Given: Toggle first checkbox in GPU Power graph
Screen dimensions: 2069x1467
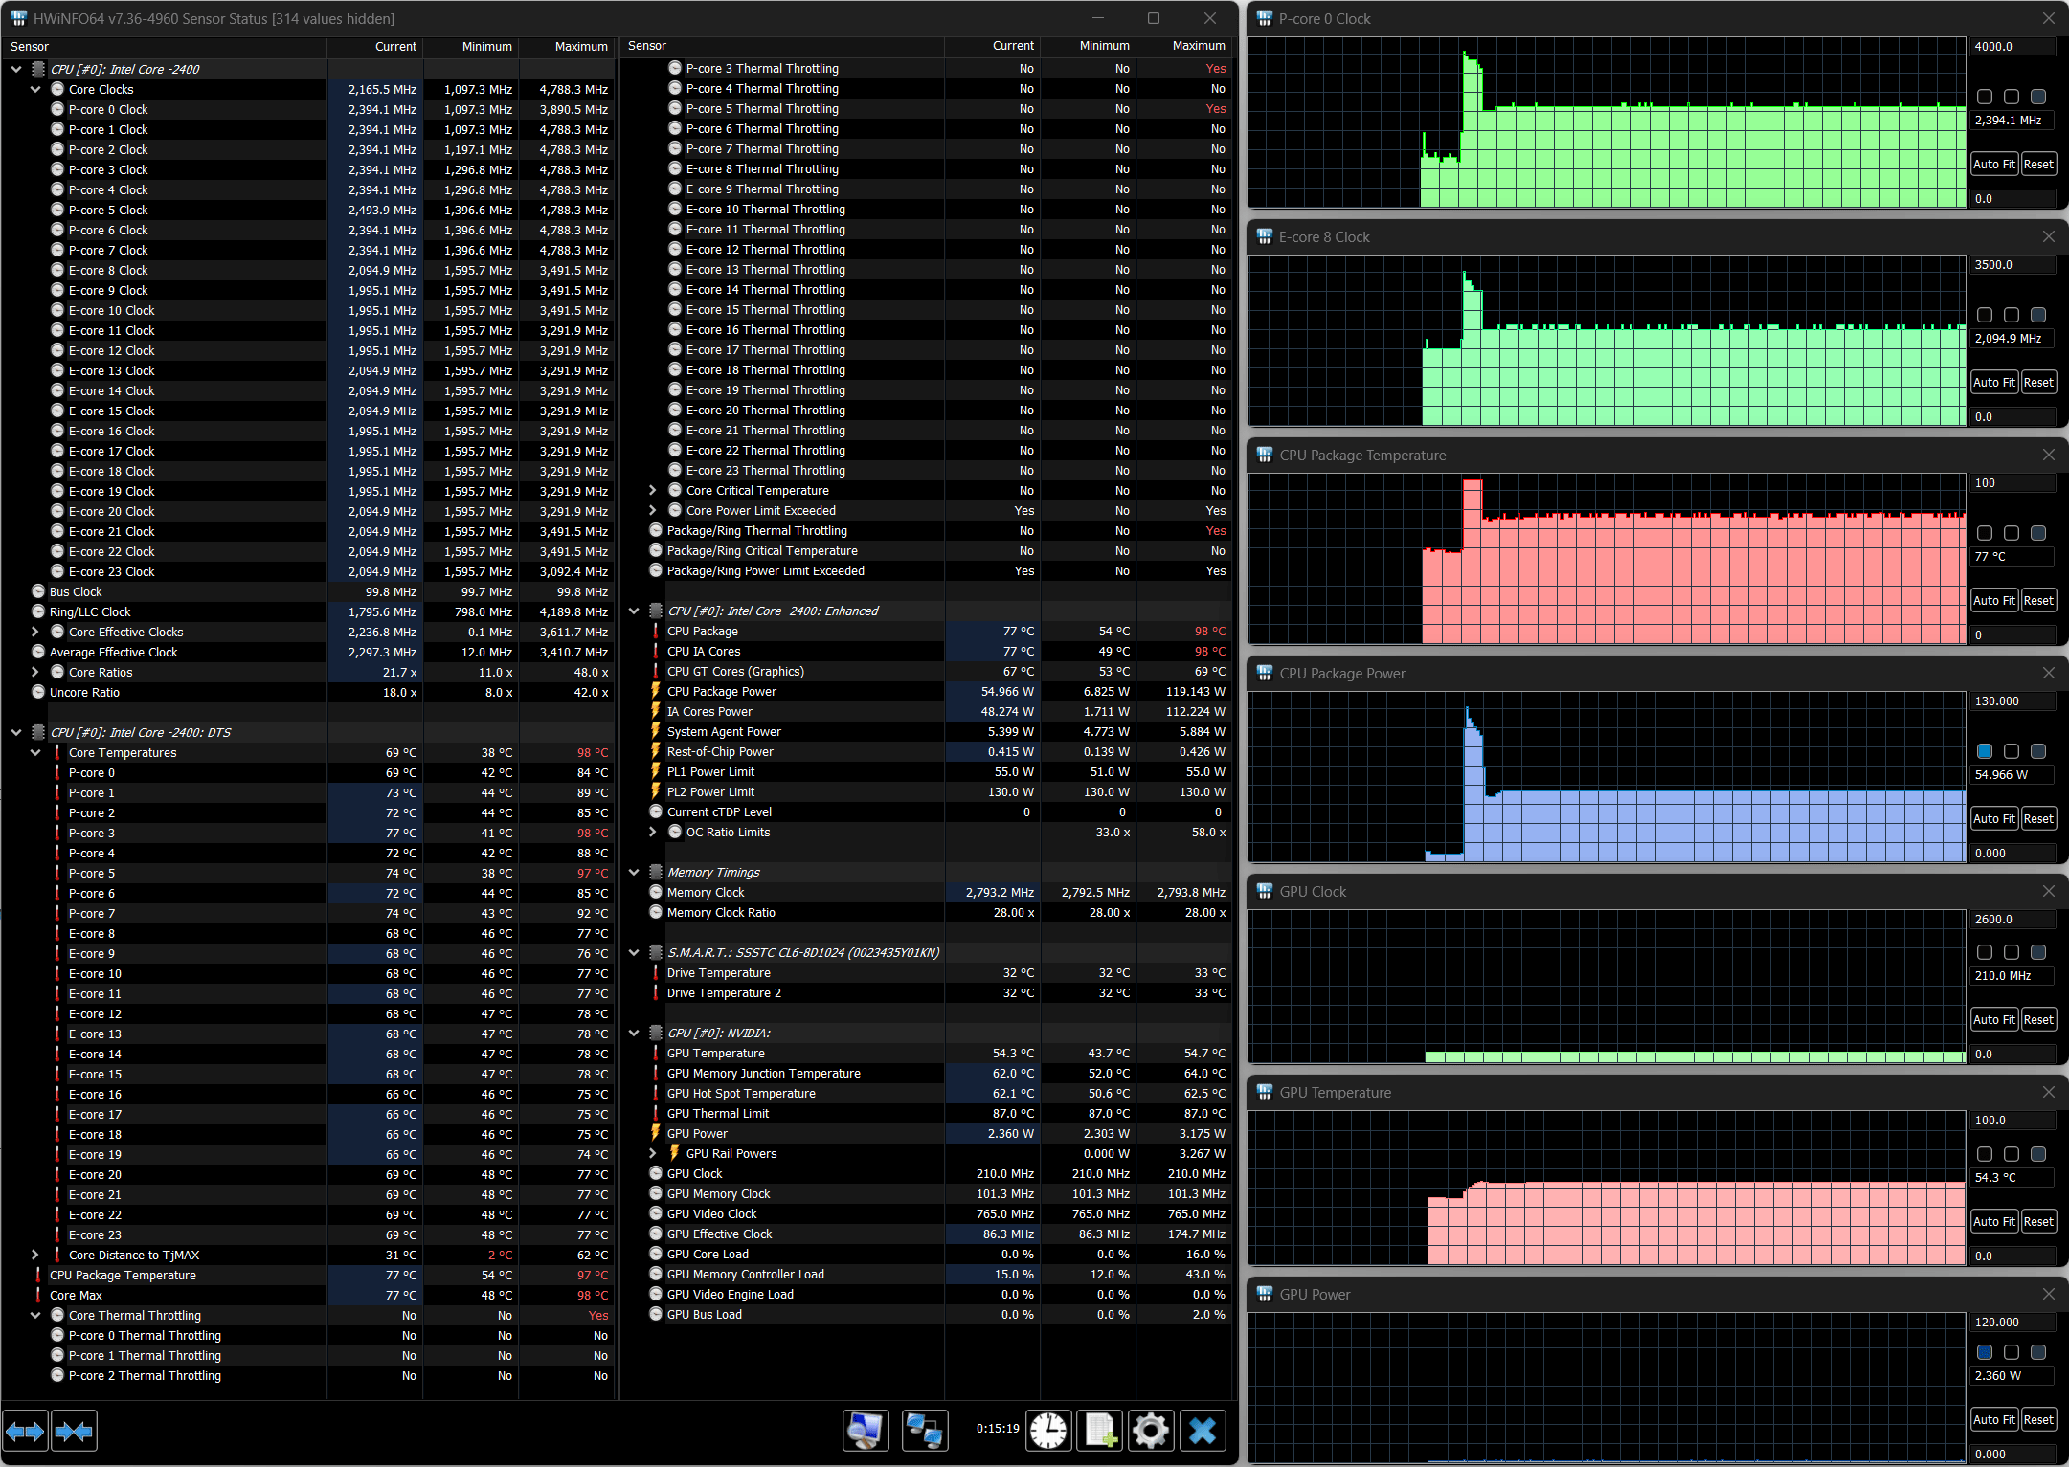Looking at the screenshot, I should pos(1985,1352).
